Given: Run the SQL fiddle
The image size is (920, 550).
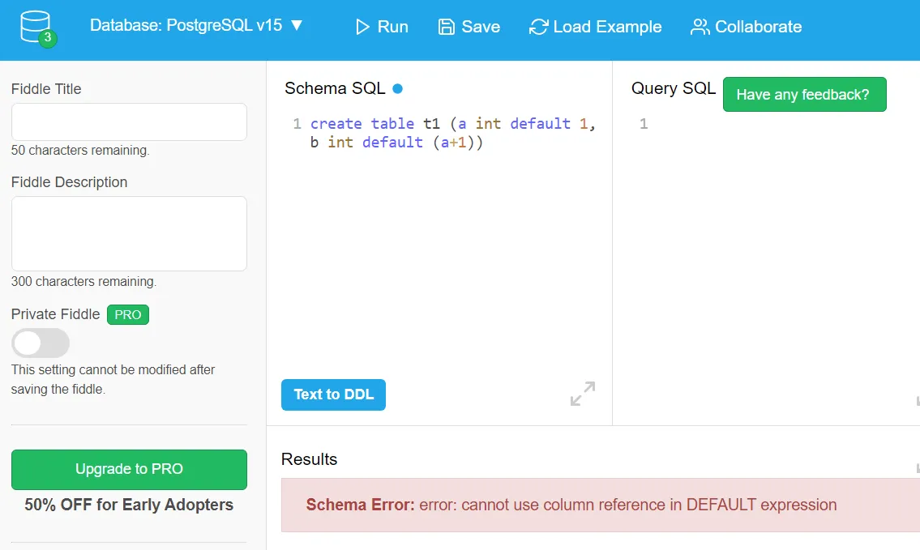Looking at the screenshot, I should point(381,27).
